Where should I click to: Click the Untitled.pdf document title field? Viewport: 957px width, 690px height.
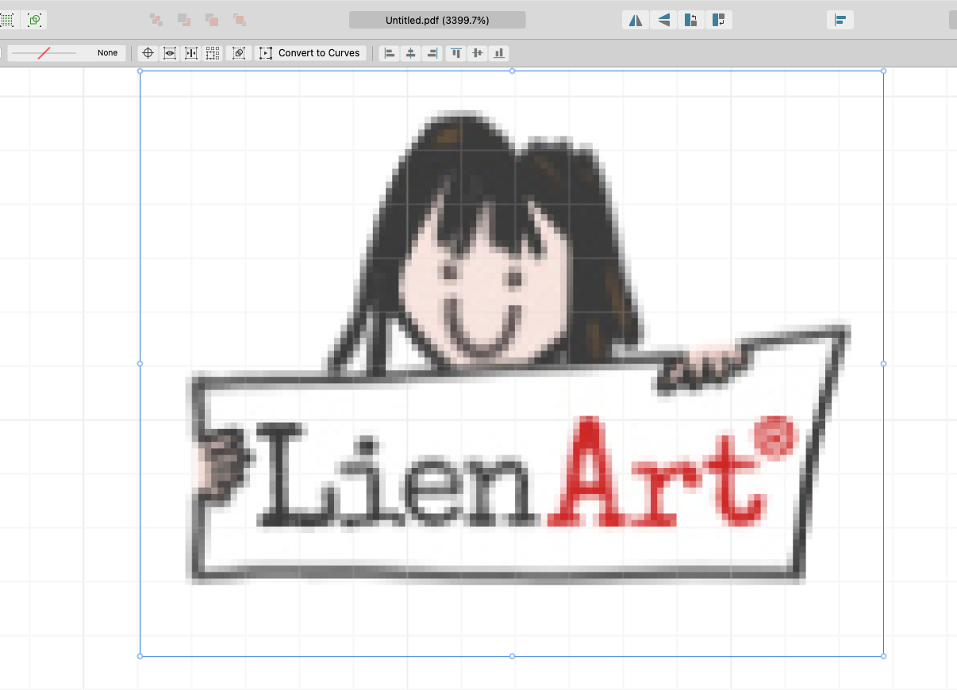(x=437, y=20)
